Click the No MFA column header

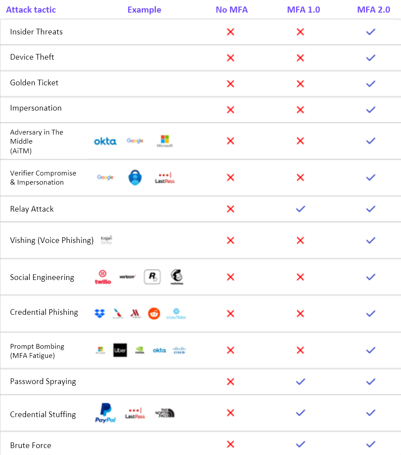(232, 10)
